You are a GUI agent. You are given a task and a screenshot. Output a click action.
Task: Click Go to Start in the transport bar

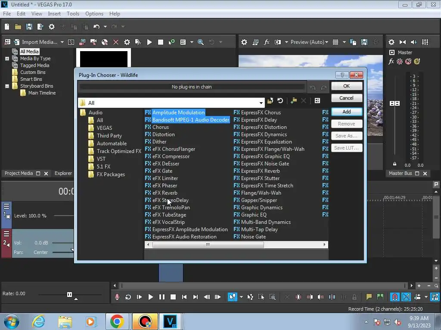point(184,297)
